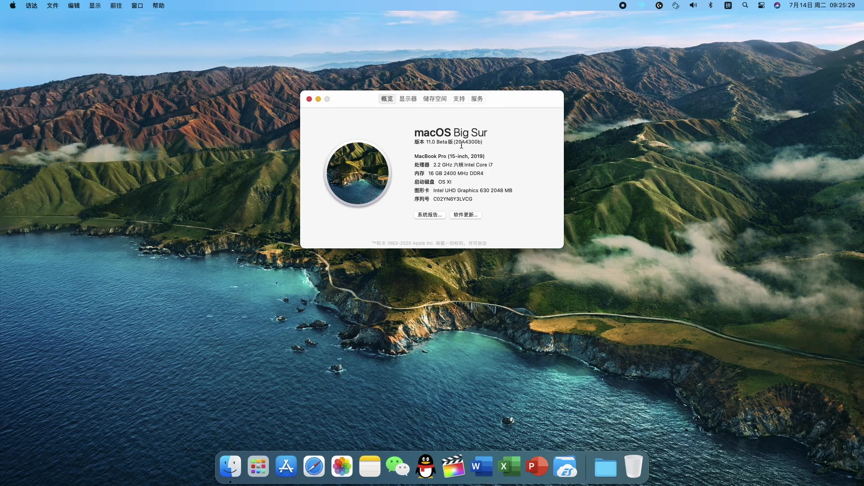864x486 pixels.
Task: Click the 软件更新... button
Action: point(466,215)
